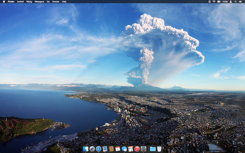This screenshot has width=245, height=153.
Task: Expand the Wi-Fi status menu
Action: point(214,2)
